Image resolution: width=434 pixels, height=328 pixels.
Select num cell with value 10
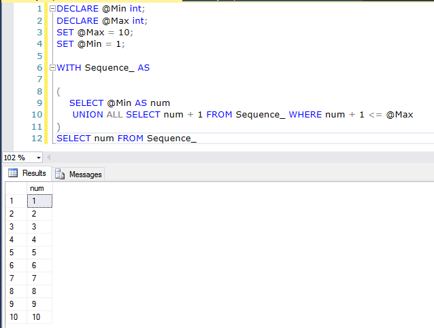point(39,317)
